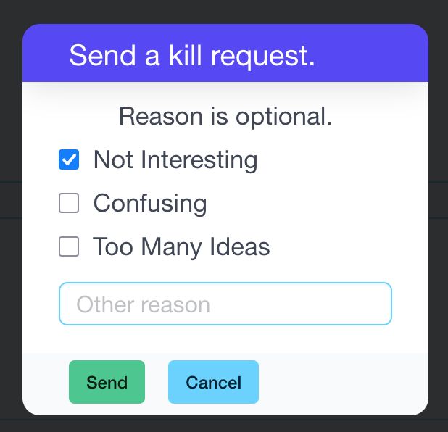
Task: Uncheck the Not Interesting checkbox
Action: pyautogui.click(x=69, y=160)
